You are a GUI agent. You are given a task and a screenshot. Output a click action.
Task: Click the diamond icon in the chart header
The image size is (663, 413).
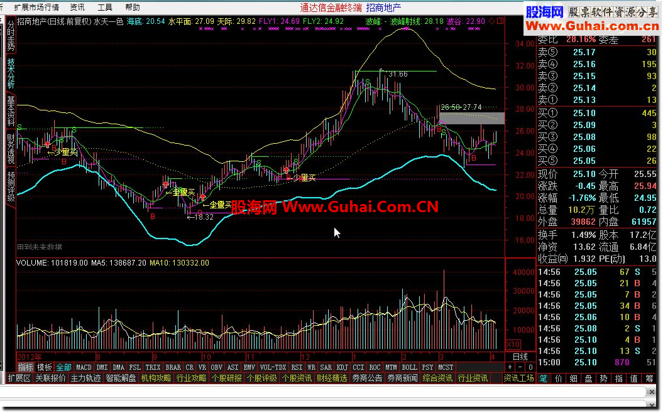(x=492, y=21)
